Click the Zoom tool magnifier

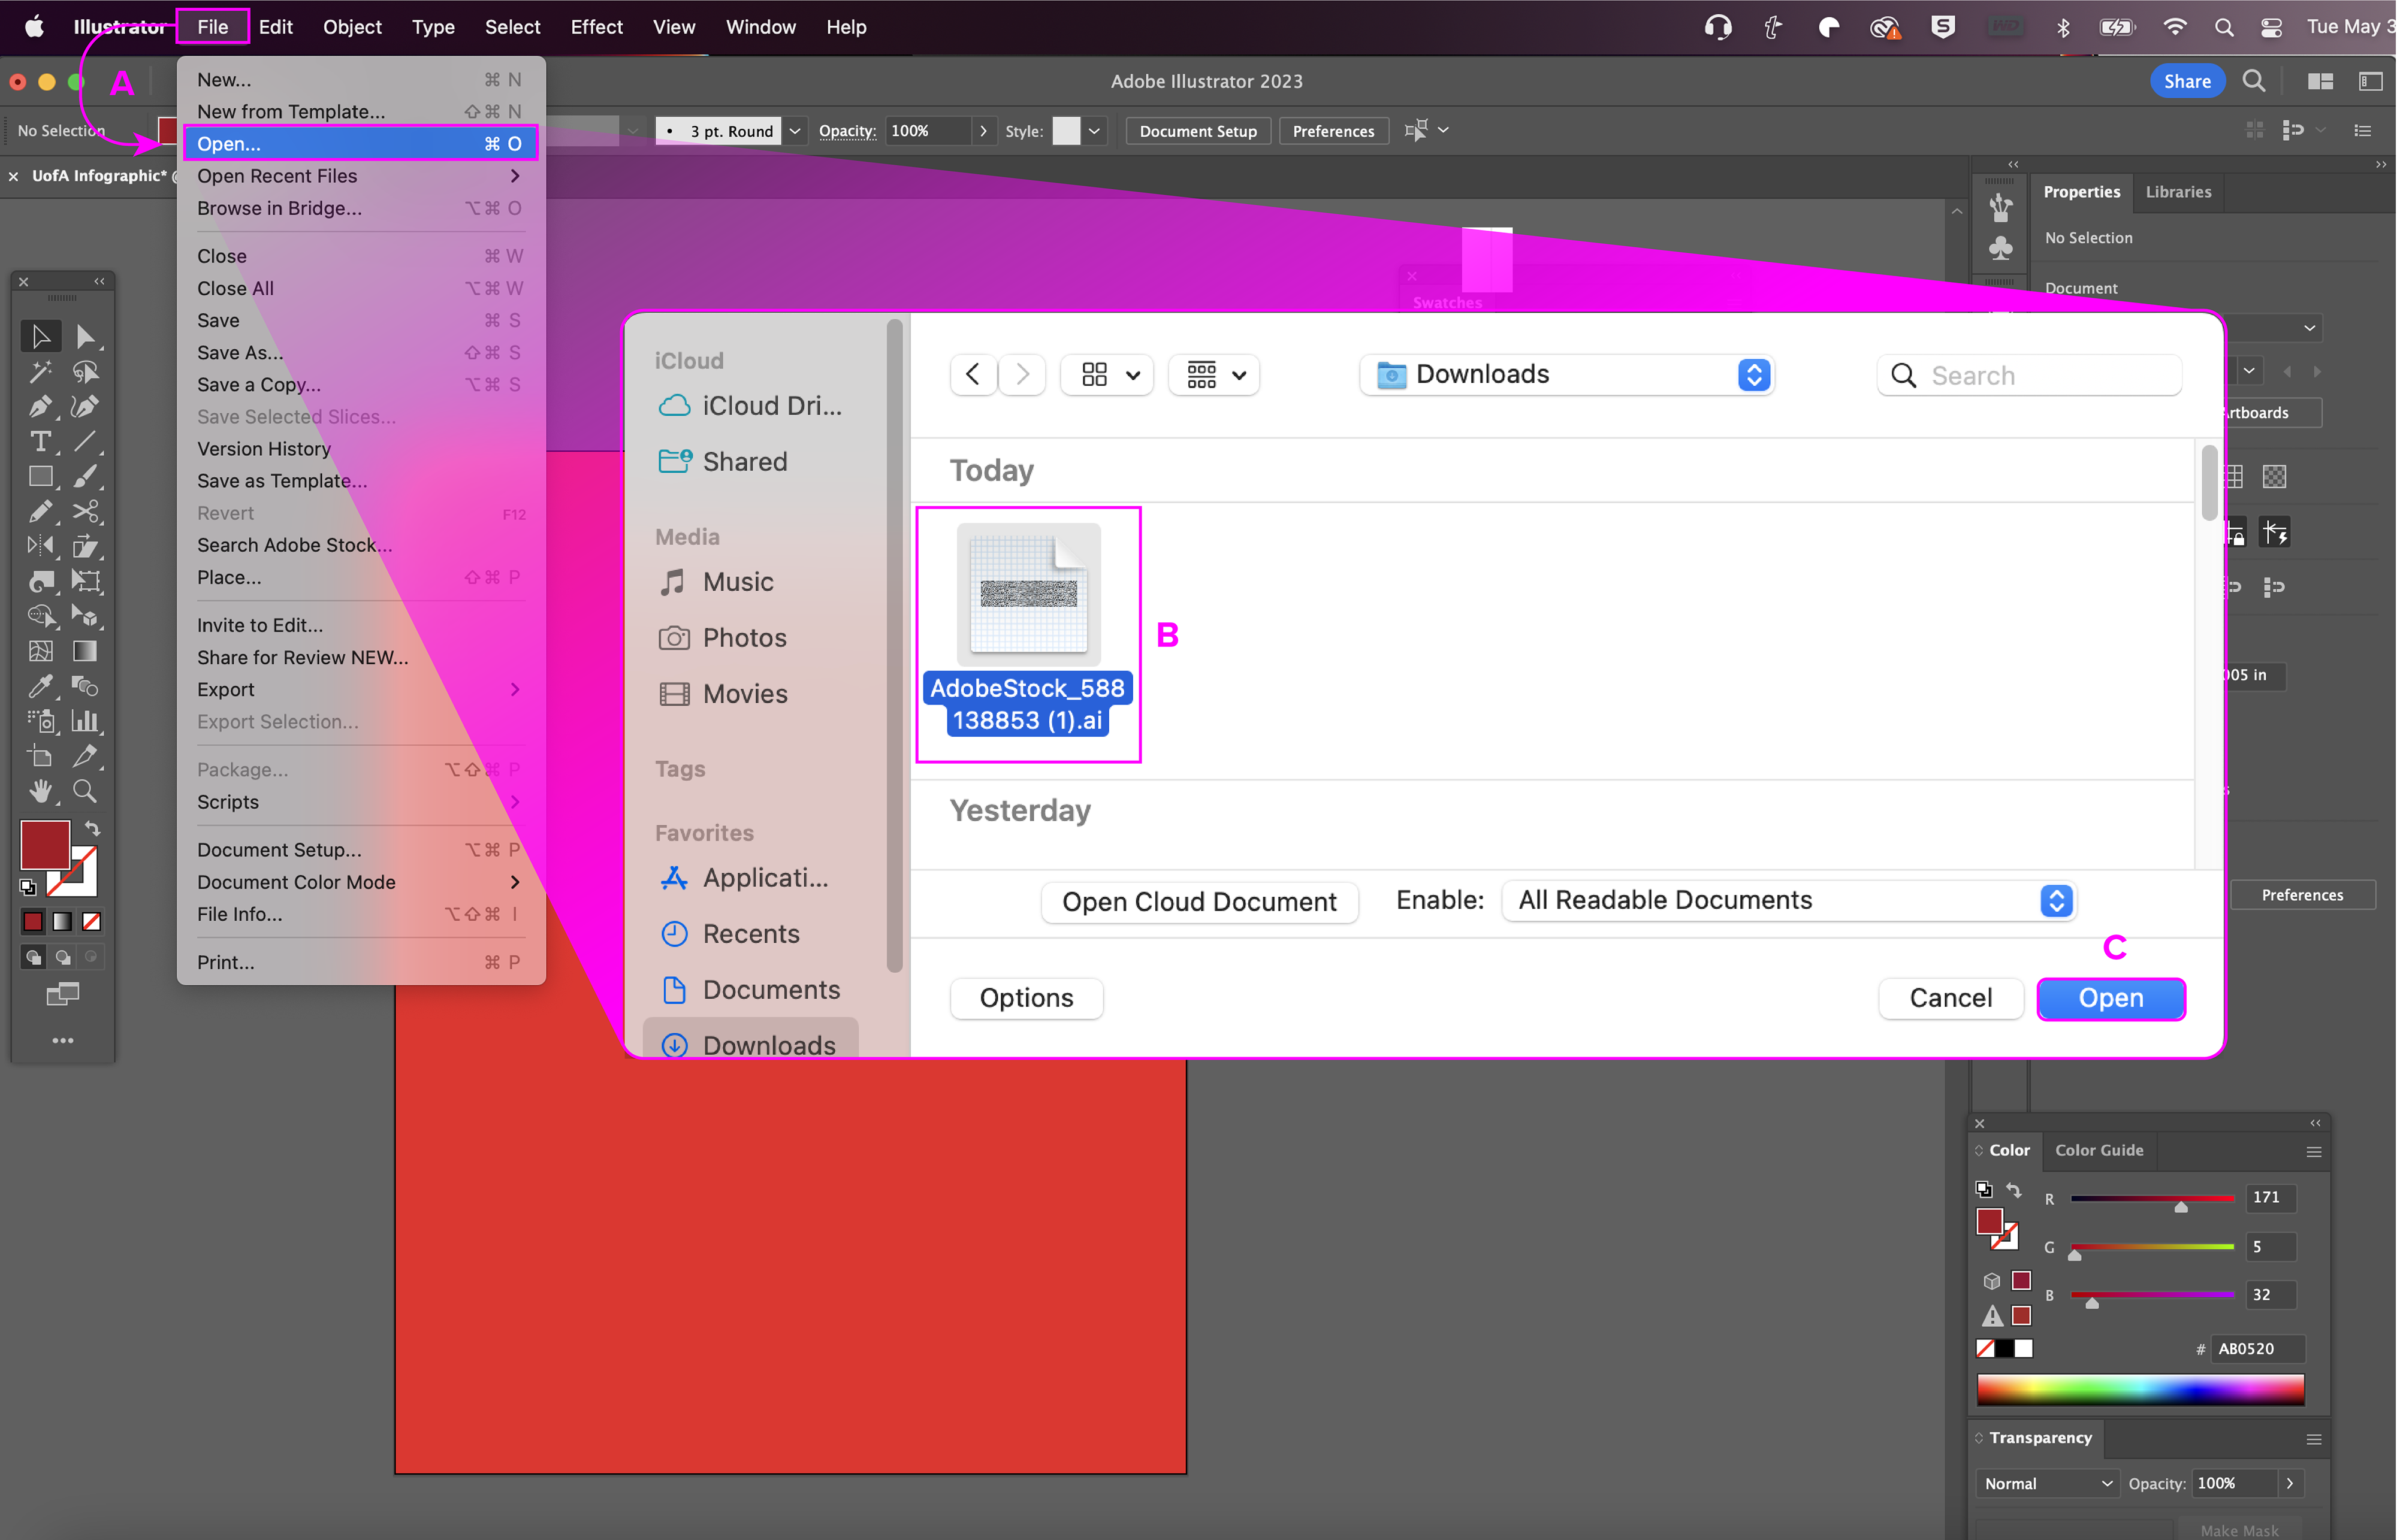pyautogui.click(x=86, y=791)
